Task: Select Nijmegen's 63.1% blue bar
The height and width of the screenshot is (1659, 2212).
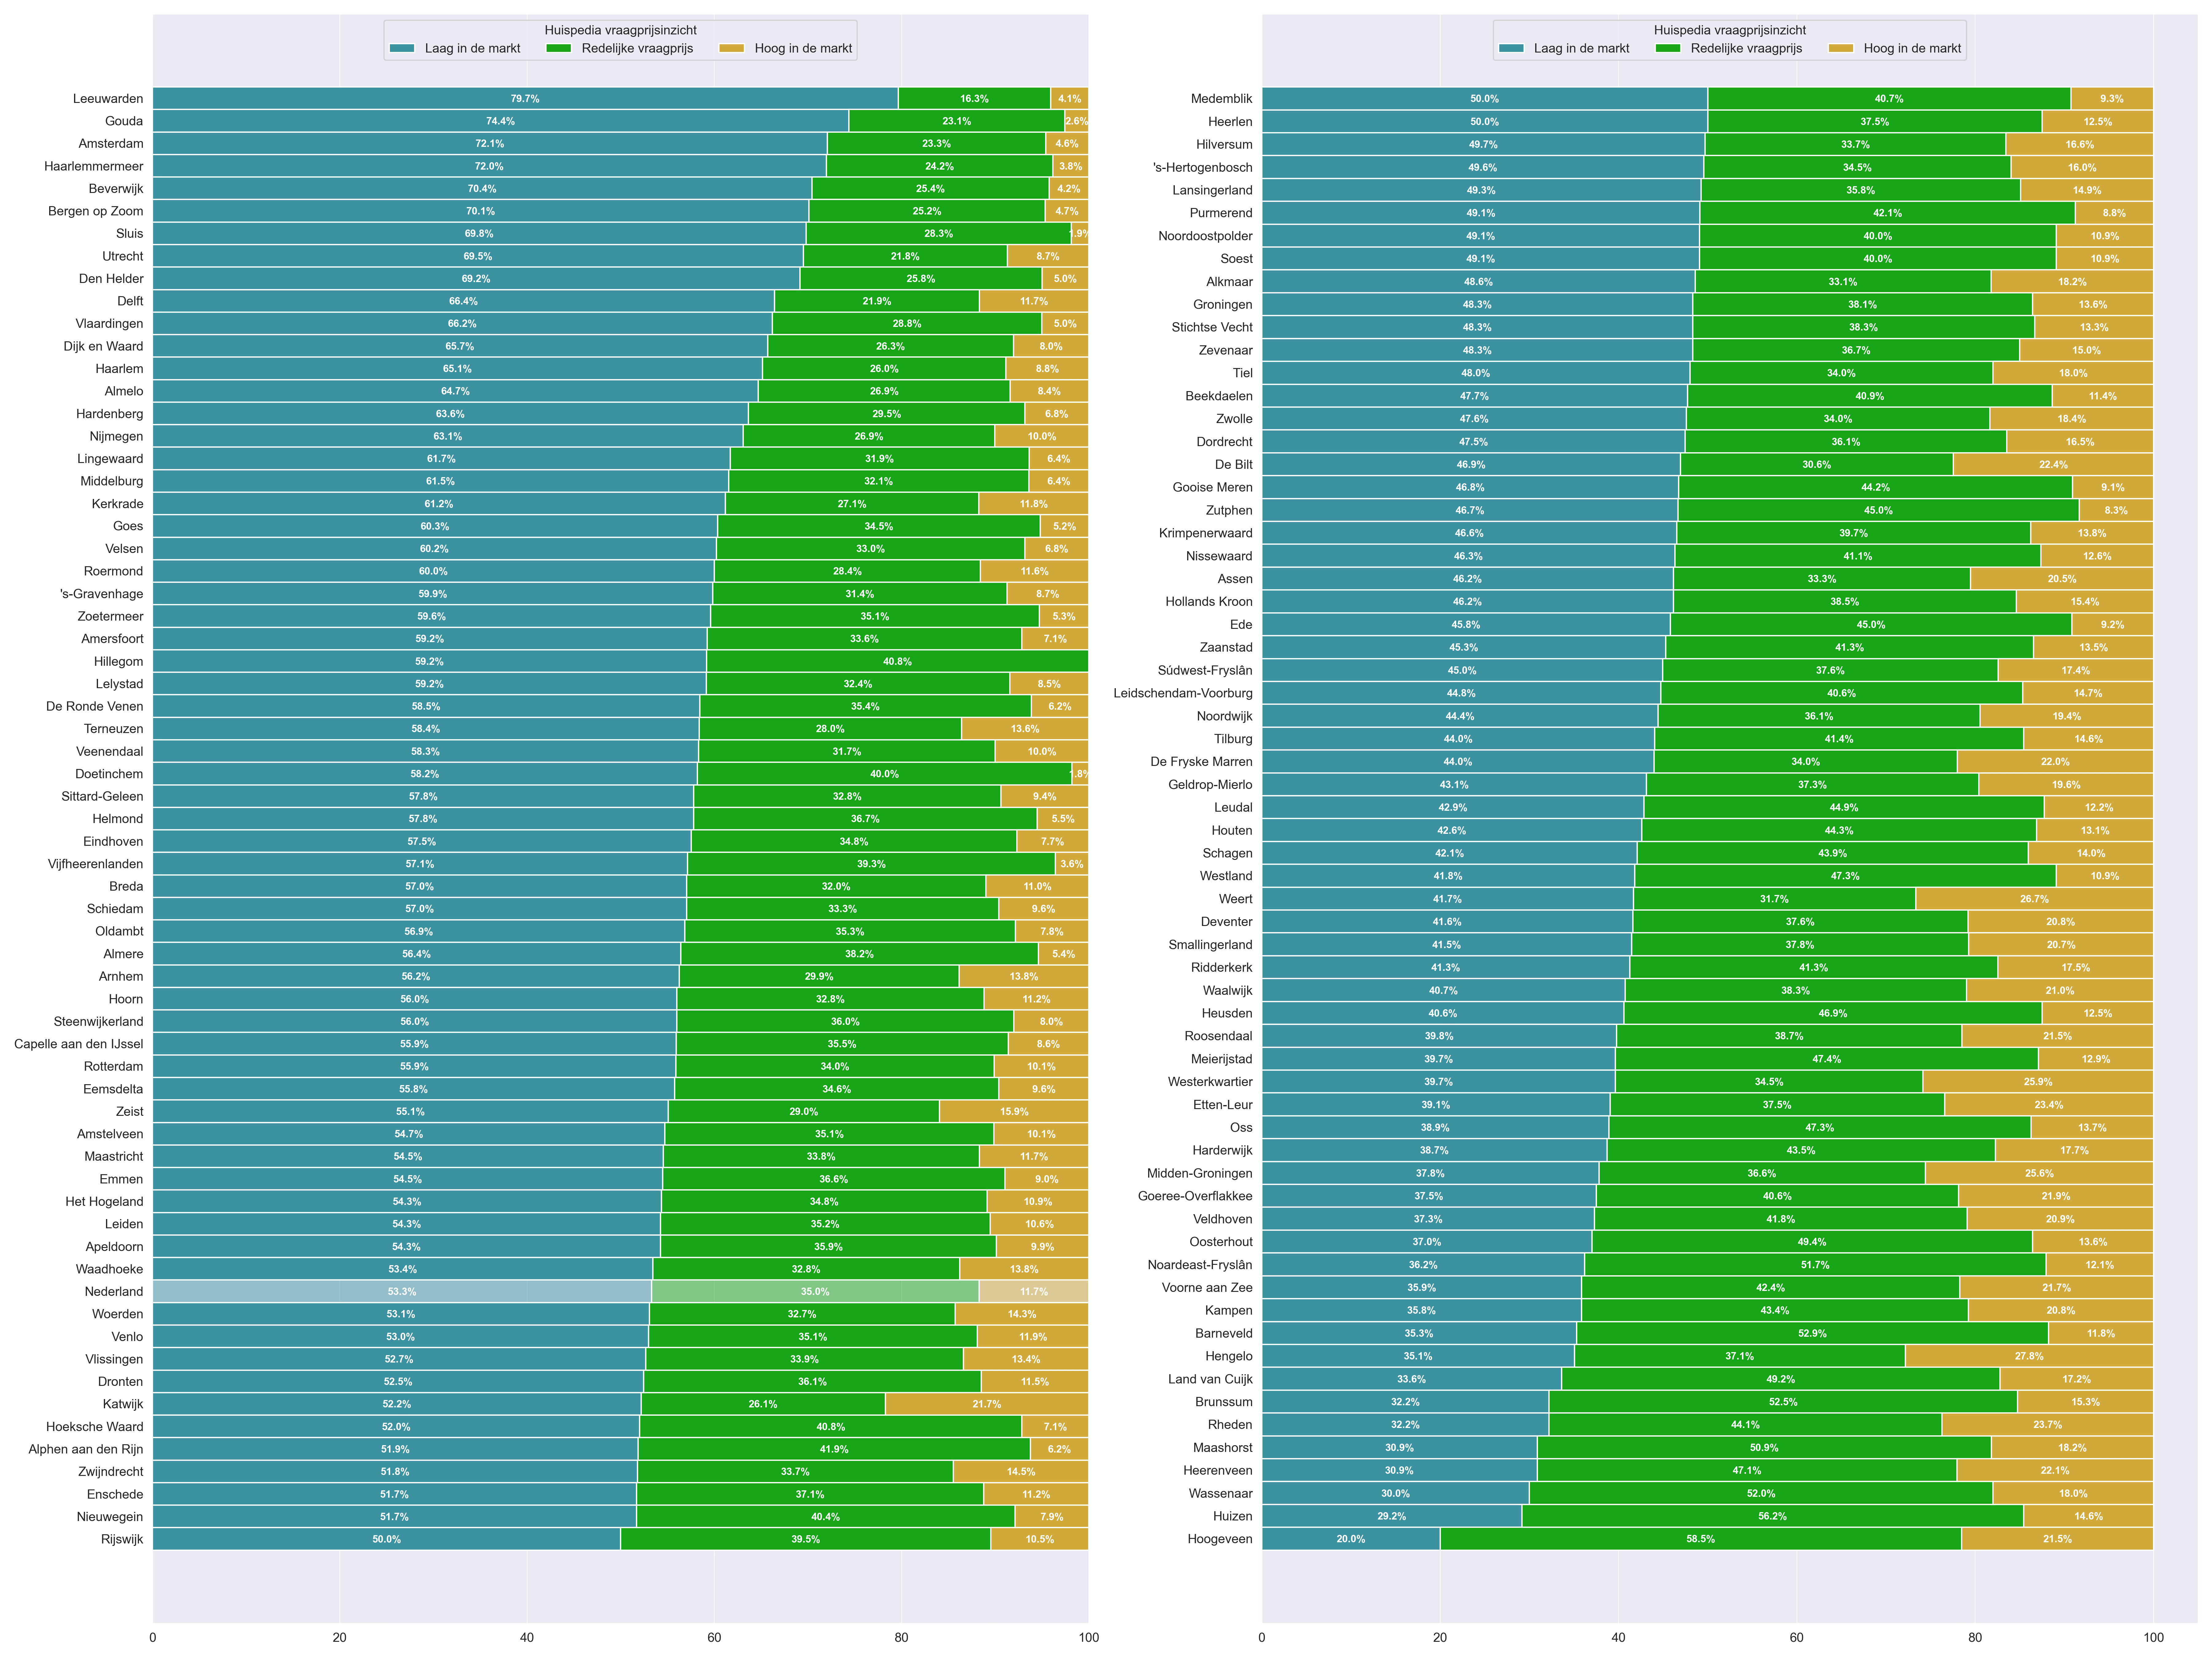Action: point(448,436)
